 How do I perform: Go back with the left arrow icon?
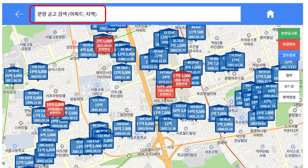click(x=19, y=14)
